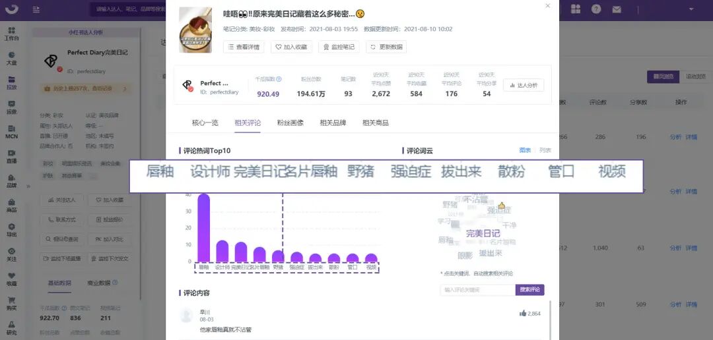Select the 商业数据 tab in influencer panel
Viewport: 713px width, 340px height.
tap(99, 283)
